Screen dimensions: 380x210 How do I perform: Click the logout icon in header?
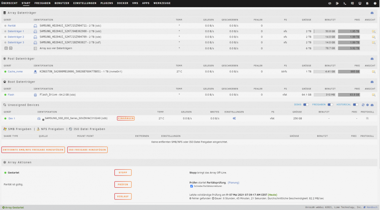click(x=337, y=3)
